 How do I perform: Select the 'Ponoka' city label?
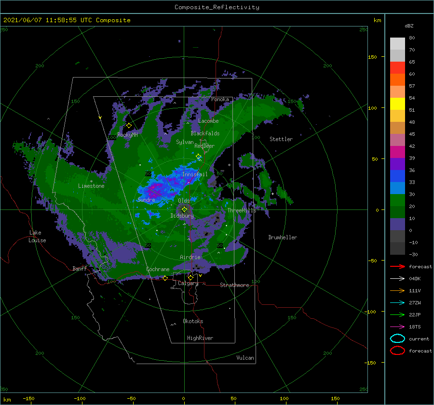tap(220, 99)
